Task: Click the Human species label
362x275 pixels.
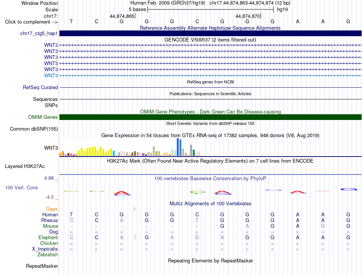Action: (x=50, y=214)
